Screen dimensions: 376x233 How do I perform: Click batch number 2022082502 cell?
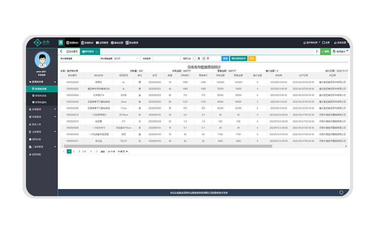click(x=155, y=82)
